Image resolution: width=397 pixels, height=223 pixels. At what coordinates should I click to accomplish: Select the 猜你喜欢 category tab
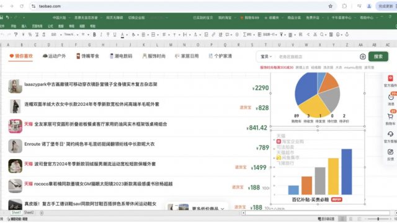click(20, 56)
